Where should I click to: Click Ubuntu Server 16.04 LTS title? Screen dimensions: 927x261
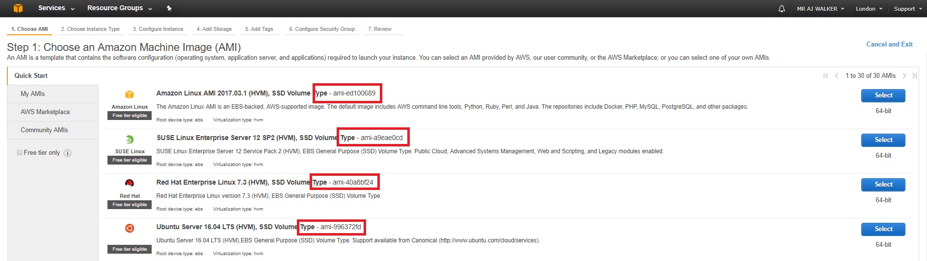(x=236, y=227)
